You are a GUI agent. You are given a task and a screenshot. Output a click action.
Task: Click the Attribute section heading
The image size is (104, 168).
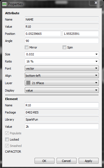(x=12, y=13)
